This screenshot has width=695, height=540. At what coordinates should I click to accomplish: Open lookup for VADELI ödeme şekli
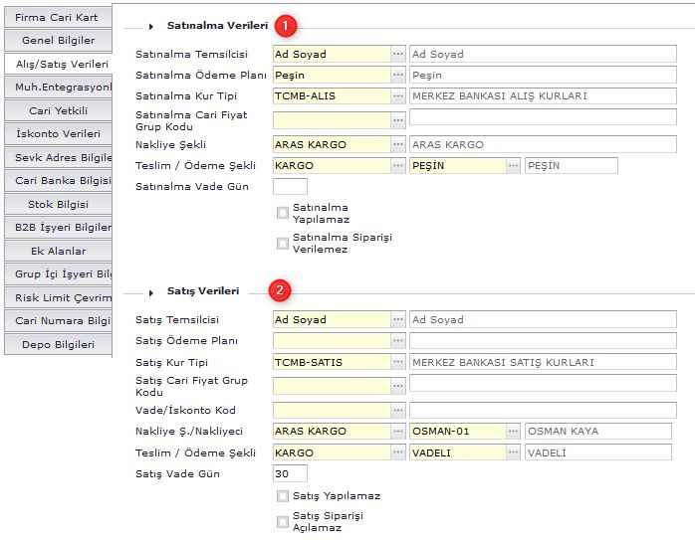tap(513, 452)
